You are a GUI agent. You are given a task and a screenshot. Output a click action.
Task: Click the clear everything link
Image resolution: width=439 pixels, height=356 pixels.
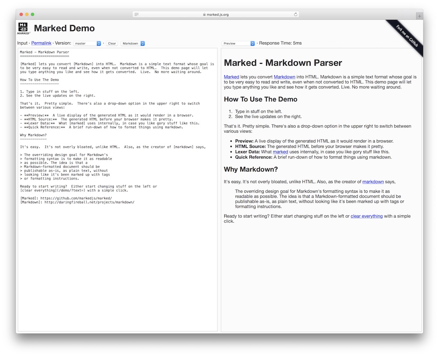point(366,216)
